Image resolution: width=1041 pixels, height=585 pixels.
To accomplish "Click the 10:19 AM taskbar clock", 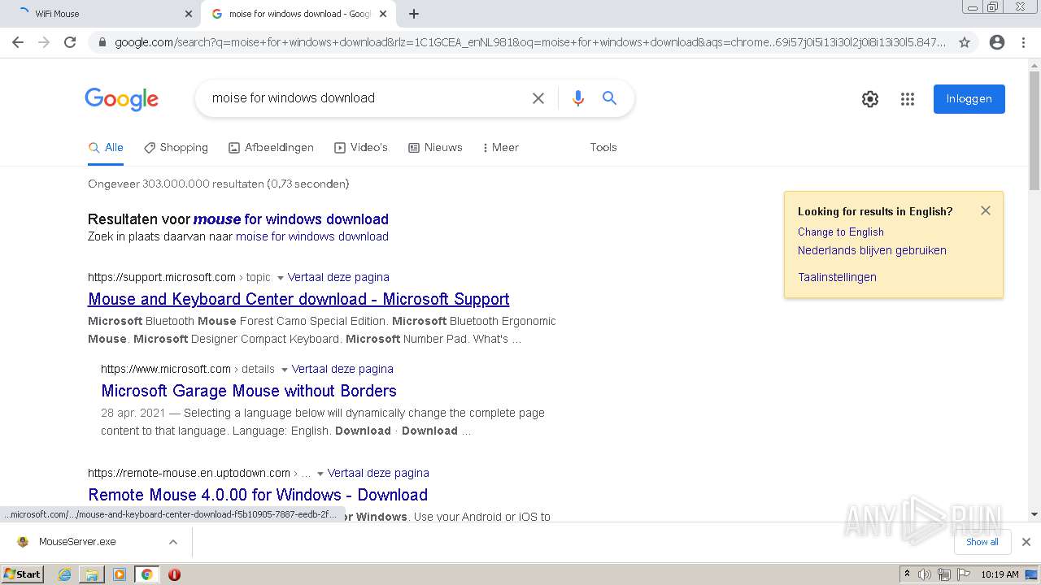I will click(x=1000, y=574).
